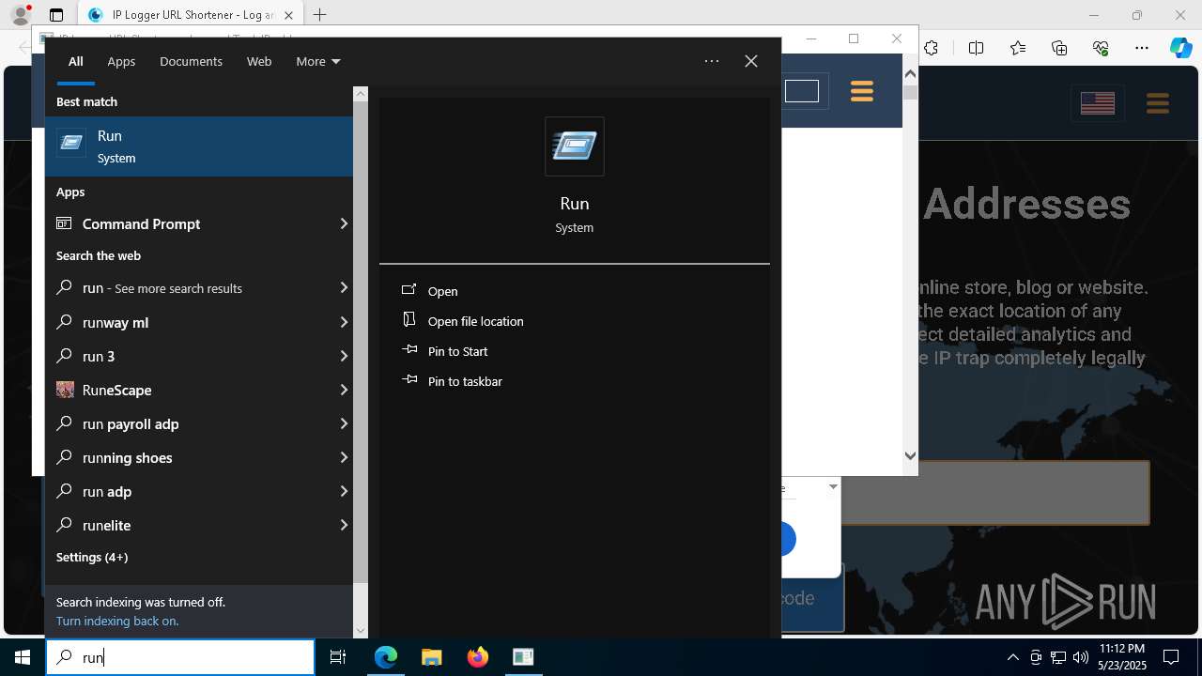The image size is (1202, 676).
Task: Open the Run best match result
Action: (199, 146)
